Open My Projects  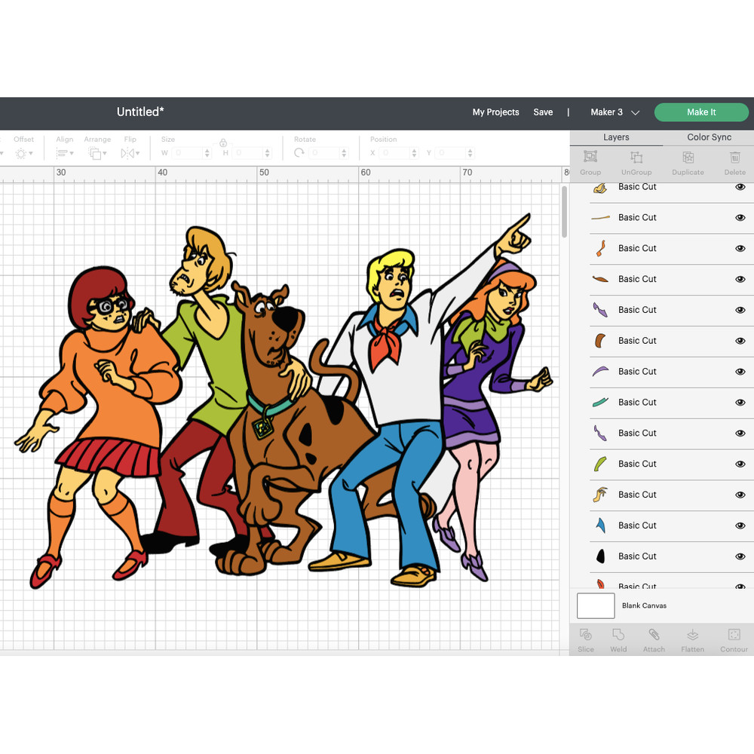click(x=495, y=112)
